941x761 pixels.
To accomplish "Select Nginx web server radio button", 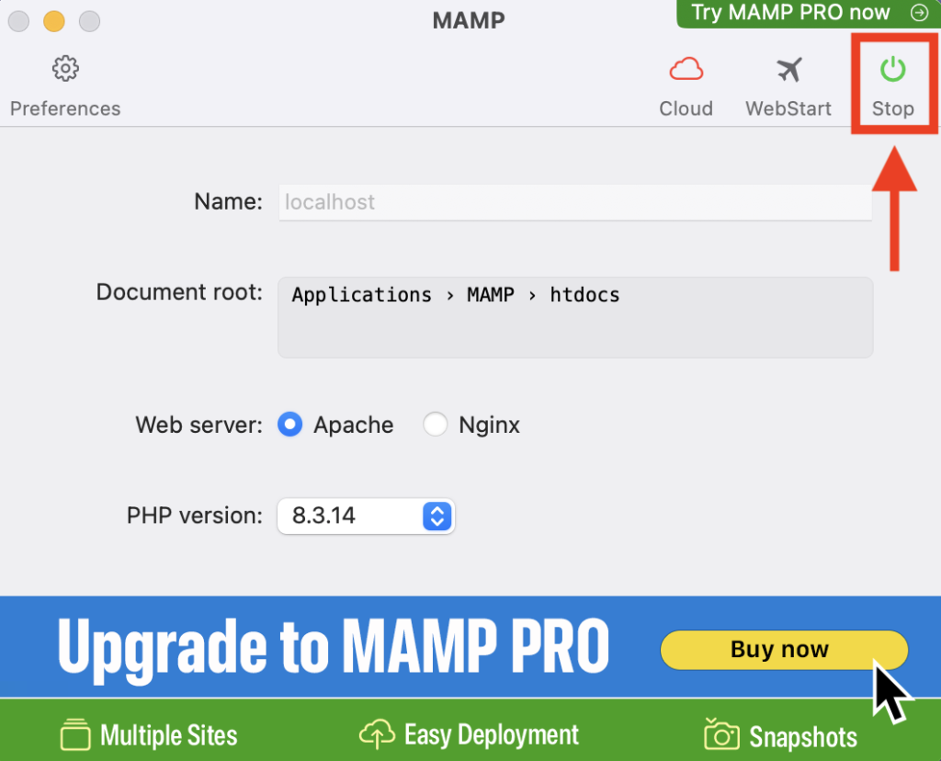I will [435, 425].
